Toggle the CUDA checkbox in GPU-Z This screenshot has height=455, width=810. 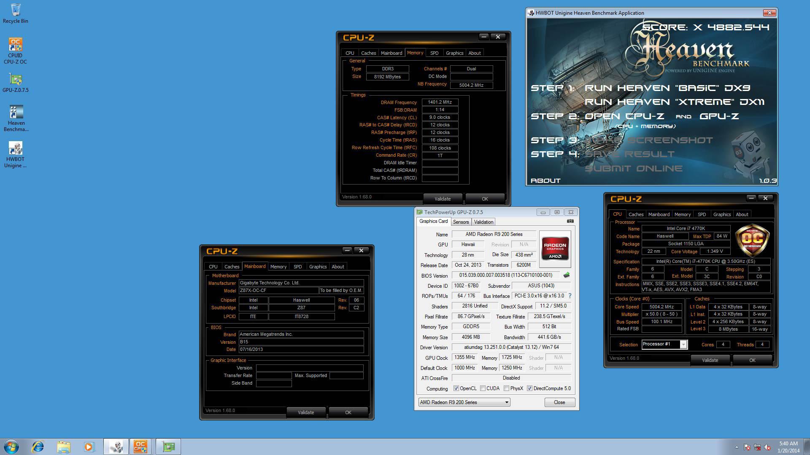(x=483, y=388)
